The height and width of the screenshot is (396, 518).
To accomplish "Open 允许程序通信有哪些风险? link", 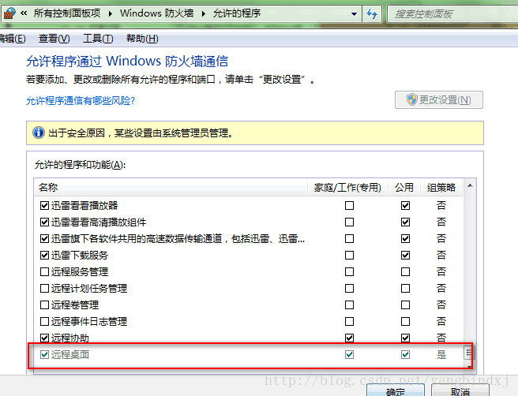I will [81, 101].
